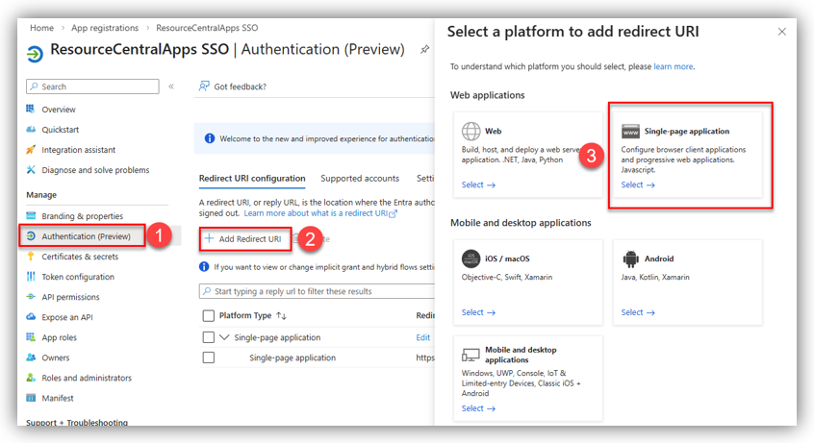Sort by Platform Type column arrows
The width and height of the screenshot is (814, 443).
coord(281,316)
